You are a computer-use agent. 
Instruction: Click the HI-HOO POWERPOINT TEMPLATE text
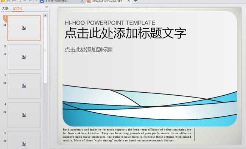(x=110, y=23)
